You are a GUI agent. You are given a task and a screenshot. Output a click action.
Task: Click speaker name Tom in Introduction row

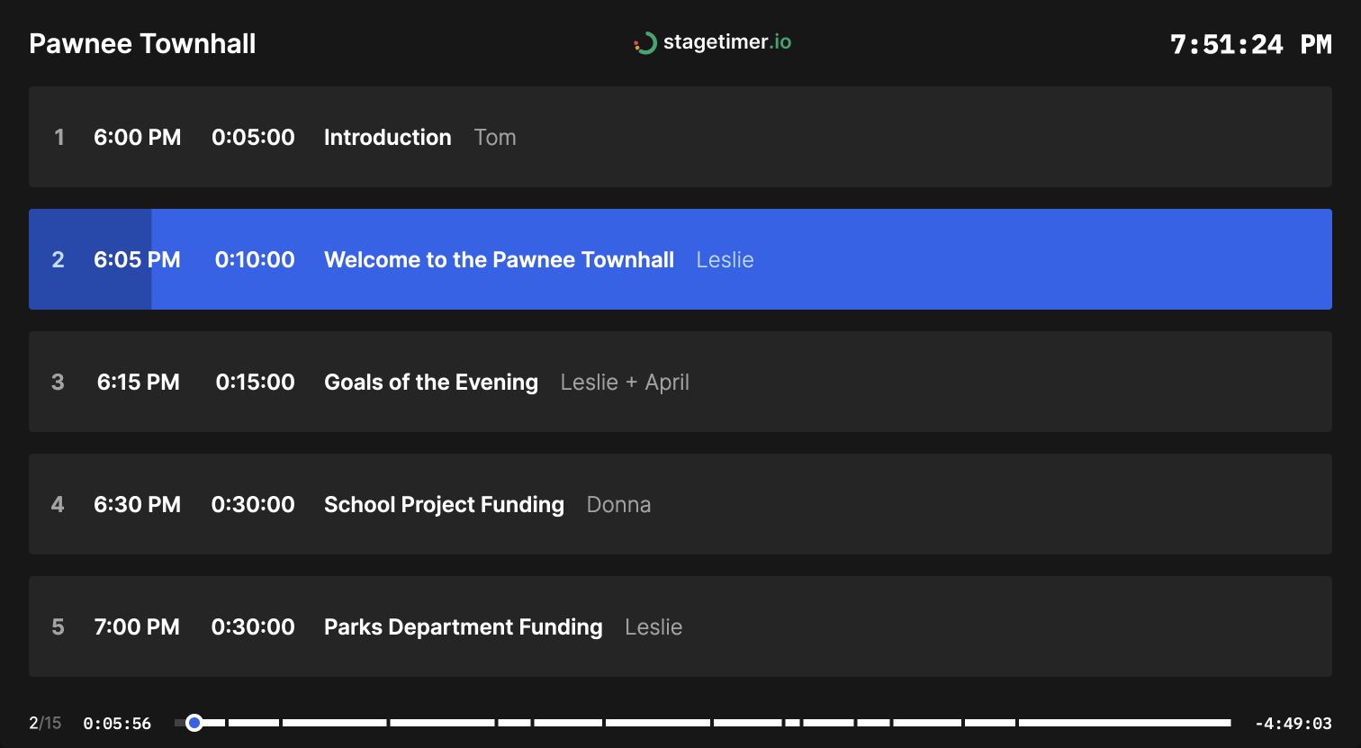[x=495, y=138]
